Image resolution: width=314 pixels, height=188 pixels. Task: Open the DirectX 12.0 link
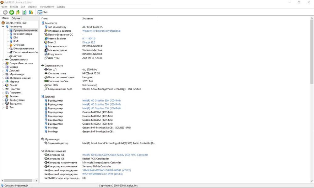(89, 42)
